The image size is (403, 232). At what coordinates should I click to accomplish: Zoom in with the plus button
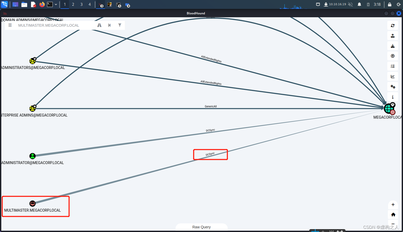coord(393,205)
